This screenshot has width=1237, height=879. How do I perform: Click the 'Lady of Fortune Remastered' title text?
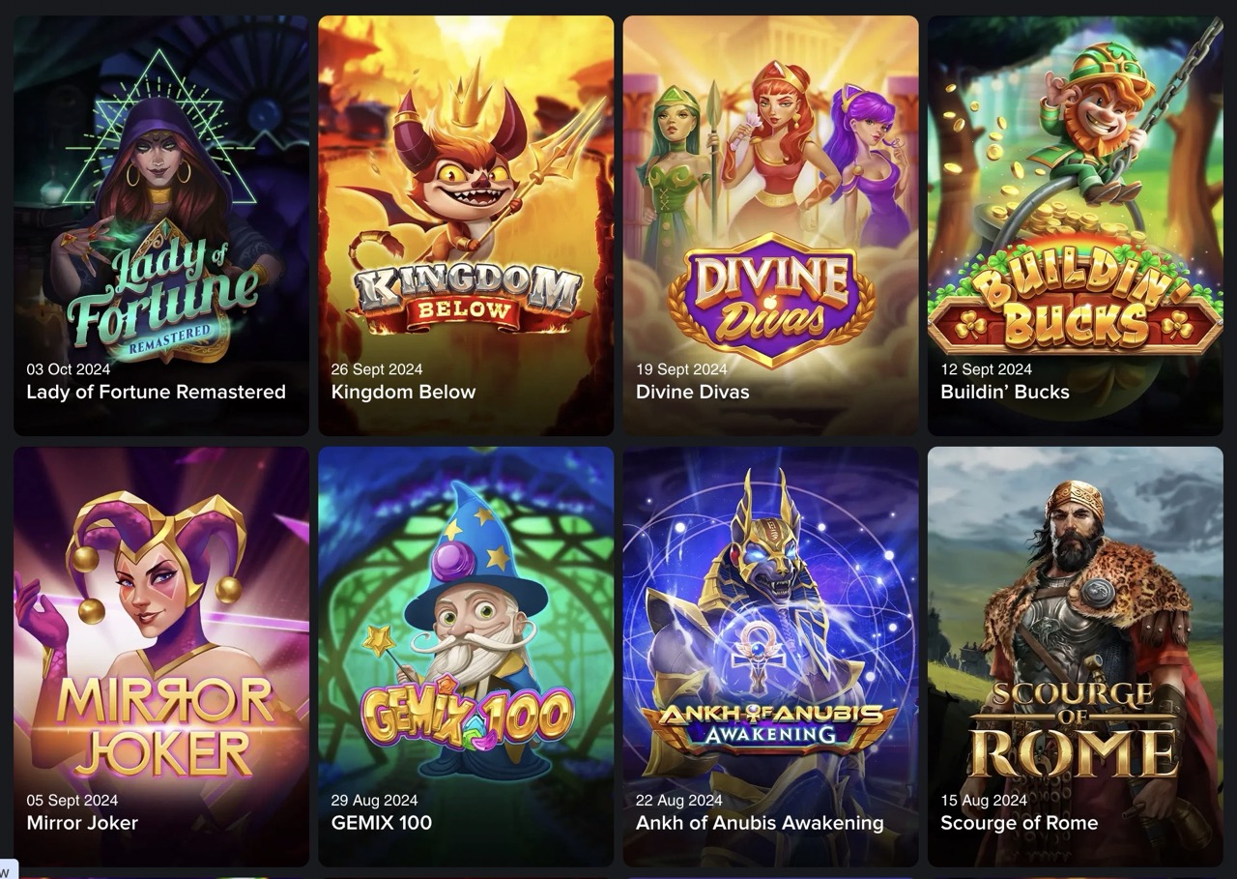pos(156,392)
